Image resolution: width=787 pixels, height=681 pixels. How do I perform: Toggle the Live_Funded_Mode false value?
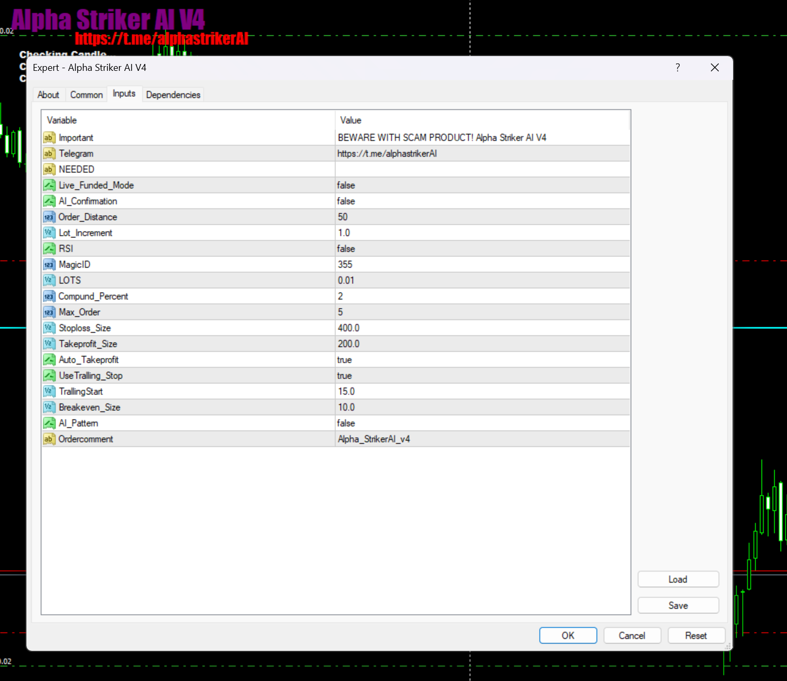click(x=483, y=185)
